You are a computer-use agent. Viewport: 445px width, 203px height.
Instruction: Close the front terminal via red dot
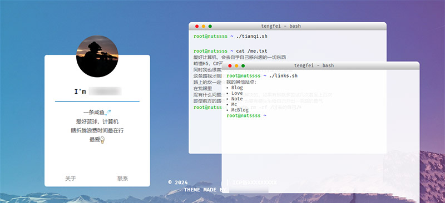click(230, 65)
